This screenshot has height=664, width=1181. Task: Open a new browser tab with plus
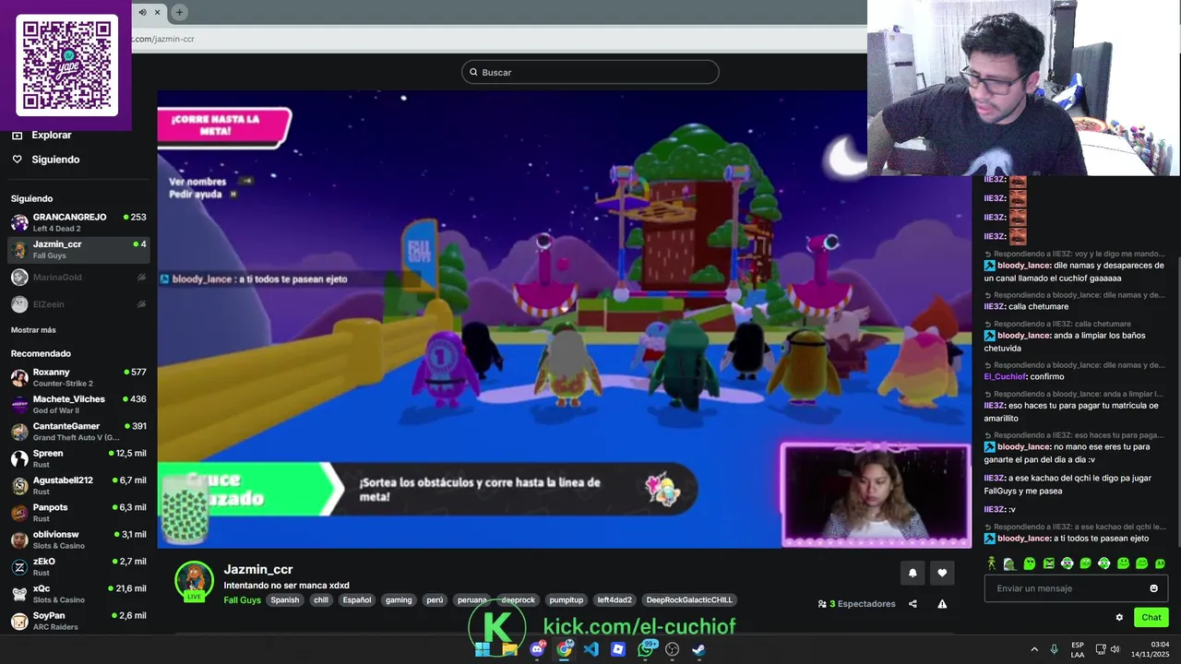coord(179,12)
